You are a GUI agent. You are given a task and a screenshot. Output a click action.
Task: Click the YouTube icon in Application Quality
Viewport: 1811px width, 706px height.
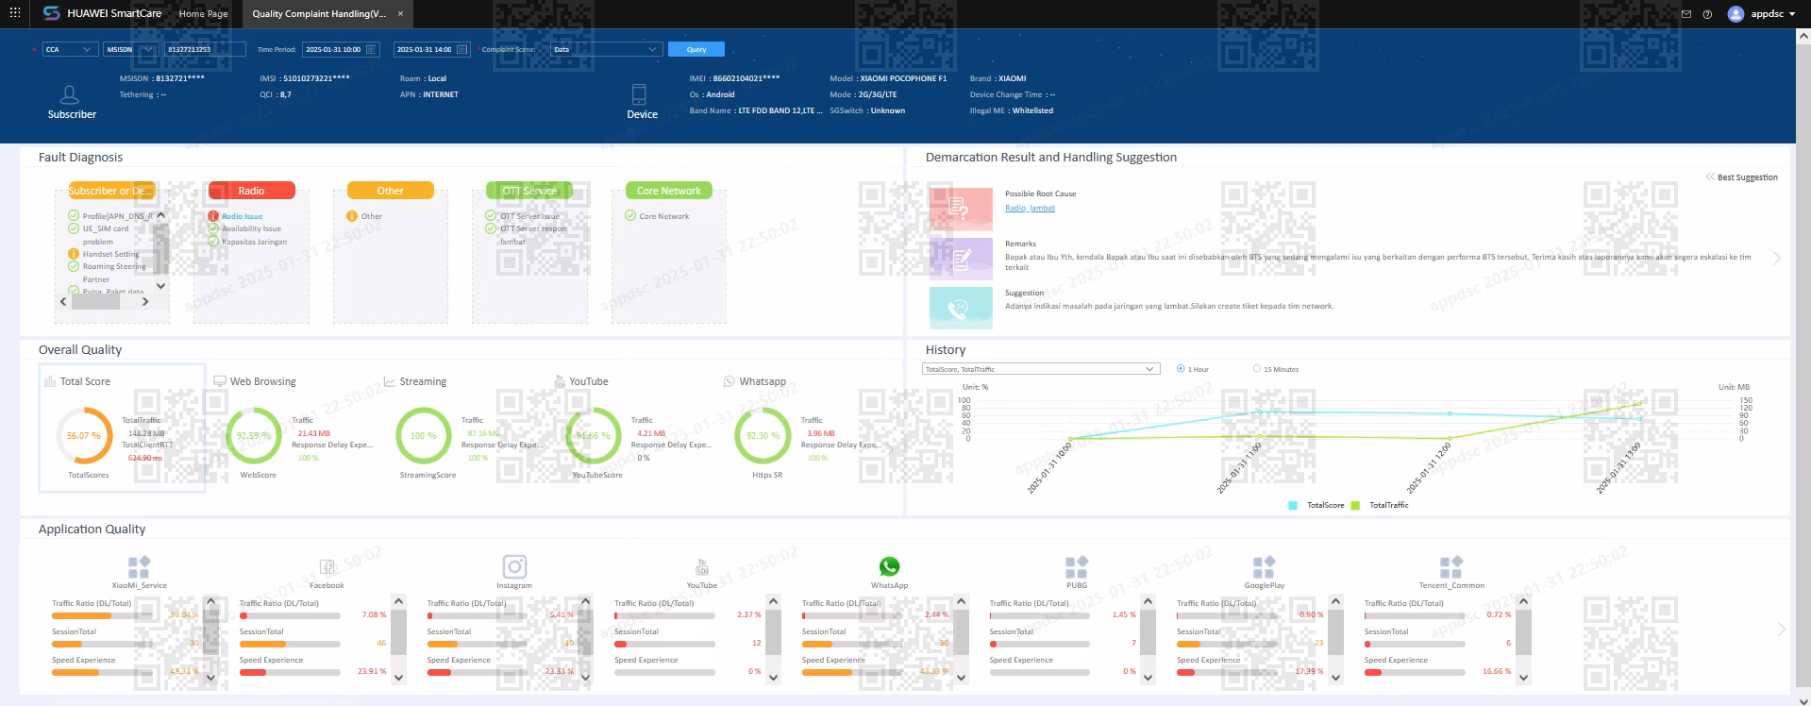(701, 567)
